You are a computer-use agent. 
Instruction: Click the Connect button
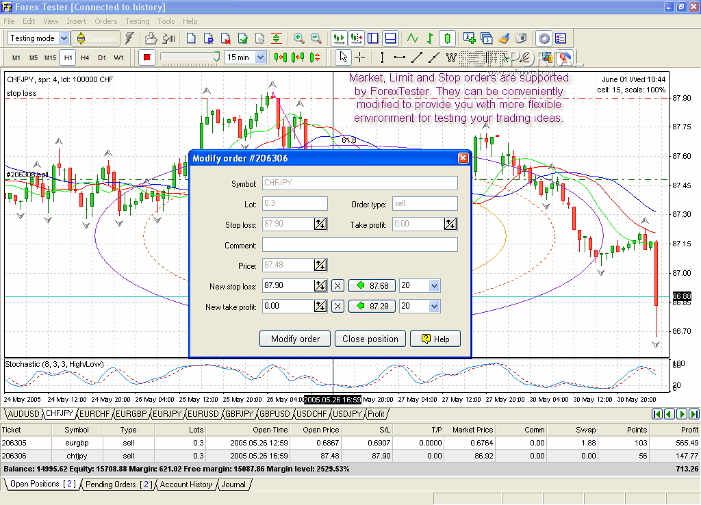[x=96, y=38]
